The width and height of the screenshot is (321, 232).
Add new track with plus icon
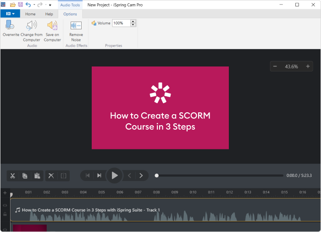pos(5,193)
